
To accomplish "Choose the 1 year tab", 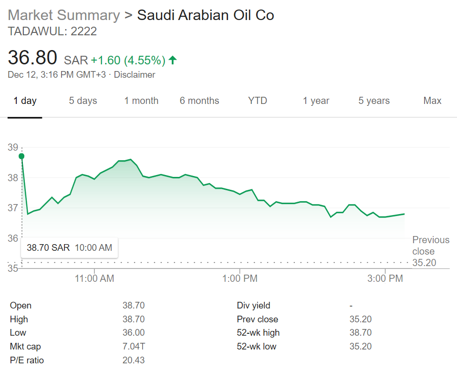I will click(x=316, y=101).
